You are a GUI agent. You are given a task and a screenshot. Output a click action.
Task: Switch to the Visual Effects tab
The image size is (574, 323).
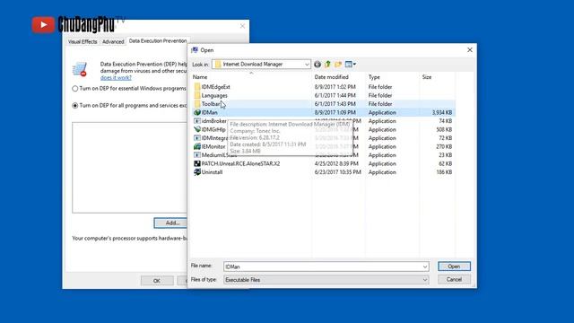[83, 42]
